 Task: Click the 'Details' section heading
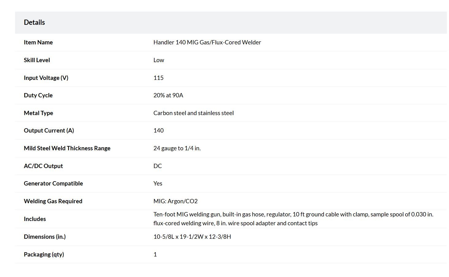(x=34, y=22)
